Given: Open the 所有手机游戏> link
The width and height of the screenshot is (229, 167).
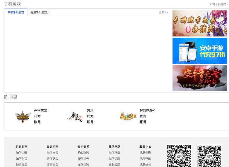Looking at the screenshot, I should click(219, 4).
